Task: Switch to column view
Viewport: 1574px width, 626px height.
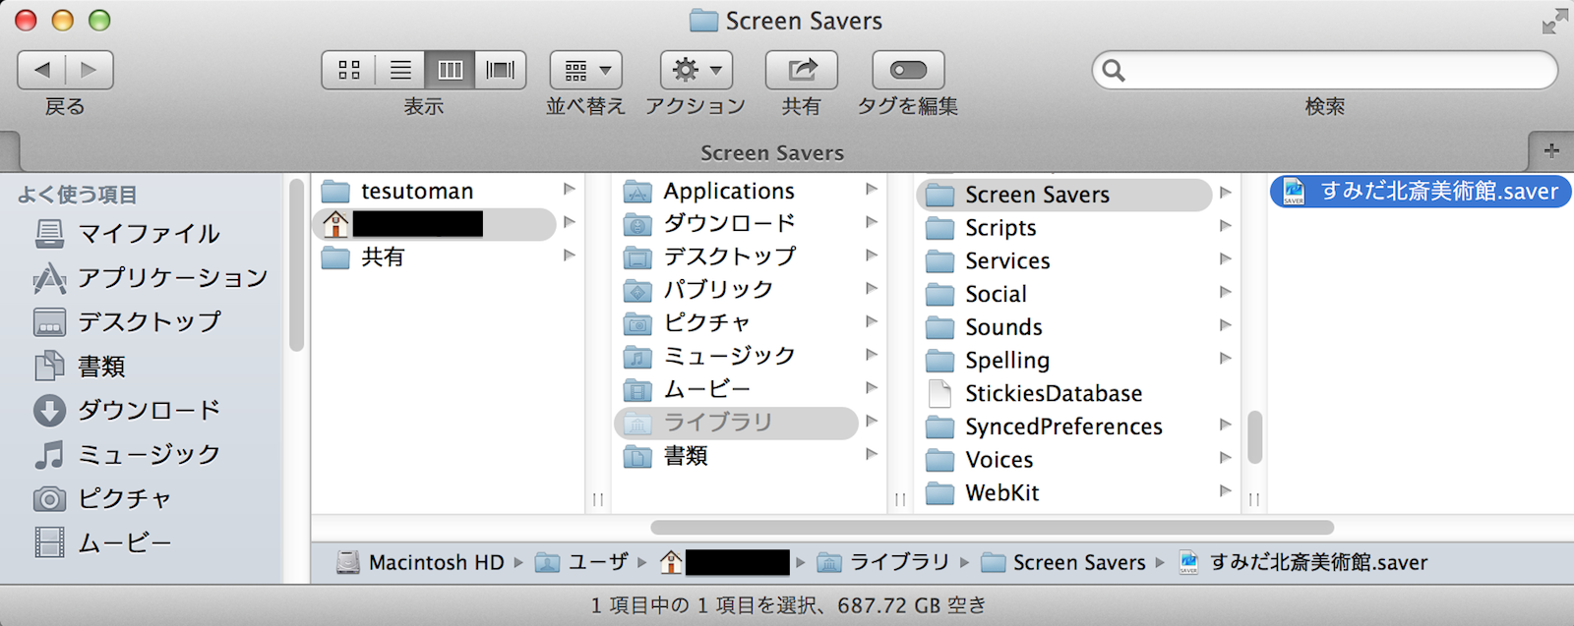Action: click(x=451, y=70)
